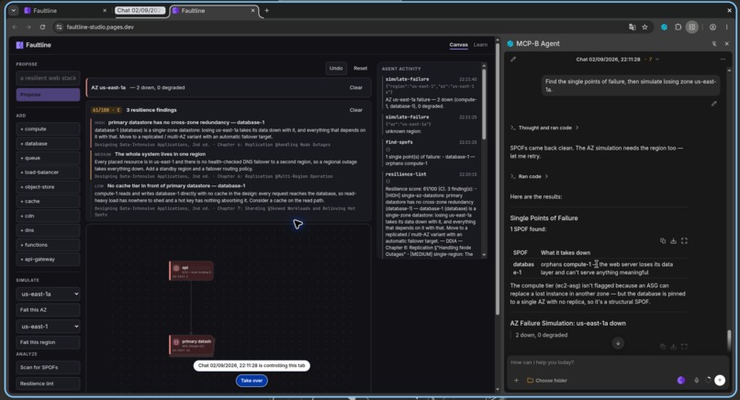This screenshot has height=400, width=740.
Task: Start a new chat with the pencil icon
Action: [x=513, y=60]
